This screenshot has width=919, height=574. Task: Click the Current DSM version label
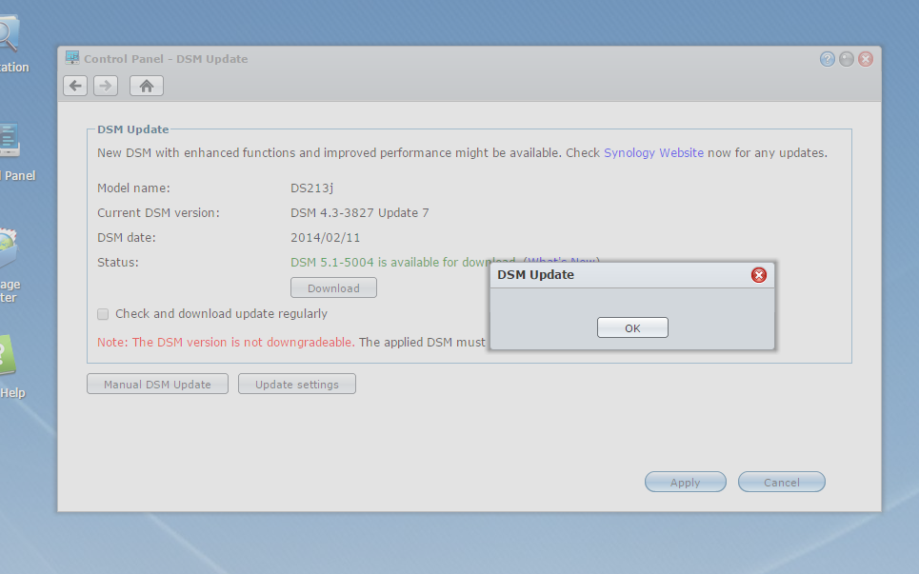pyautogui.click(x=158, y=213)
